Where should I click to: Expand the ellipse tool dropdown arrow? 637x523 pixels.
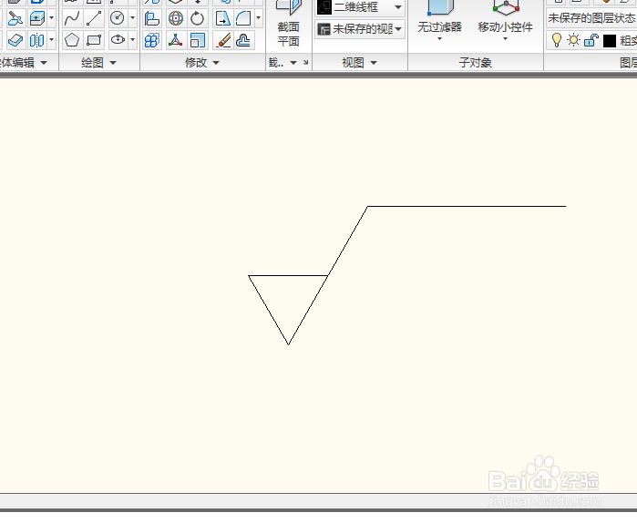point(132,40)
